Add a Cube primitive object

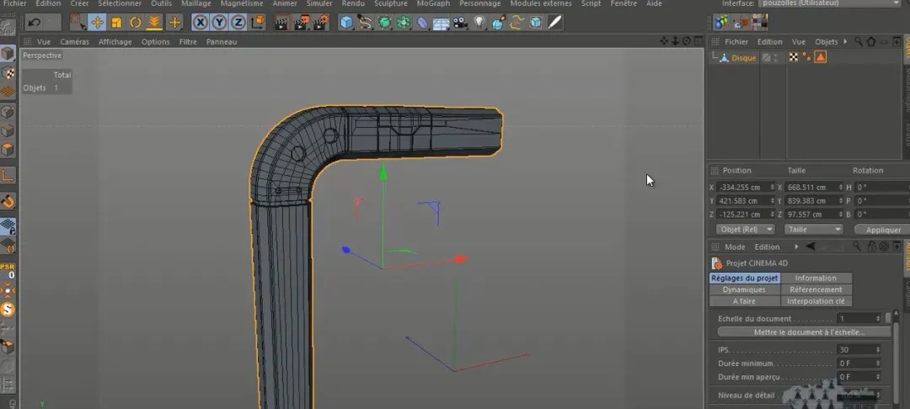(346, 23)
